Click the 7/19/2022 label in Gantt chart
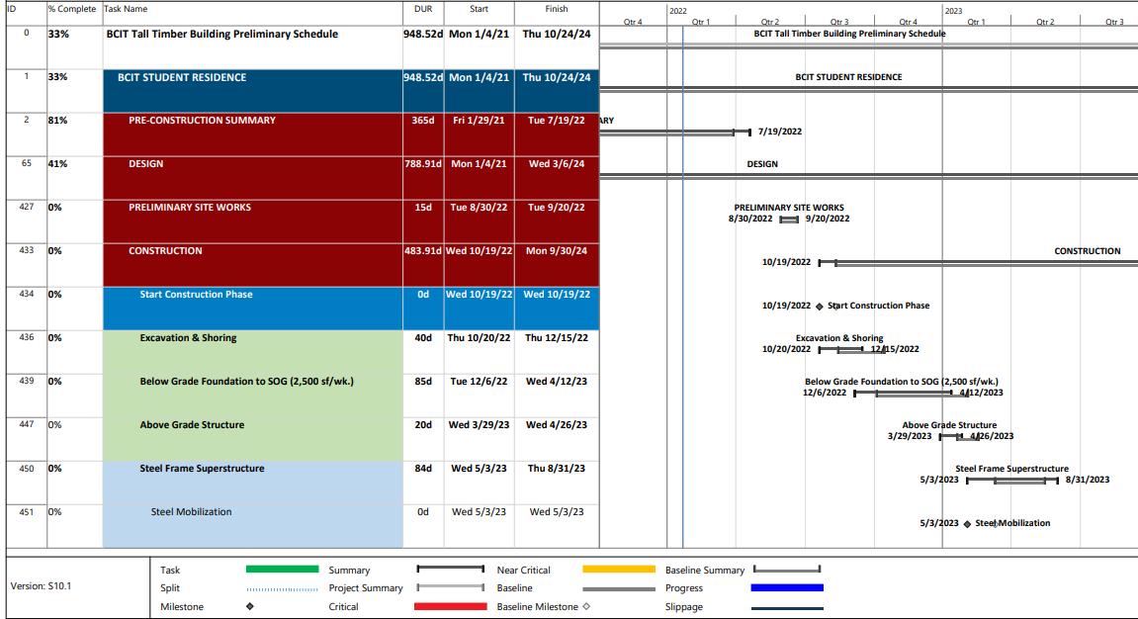Image resolution: width=1138 pixels, height=619 pixels. click(779, 132)
